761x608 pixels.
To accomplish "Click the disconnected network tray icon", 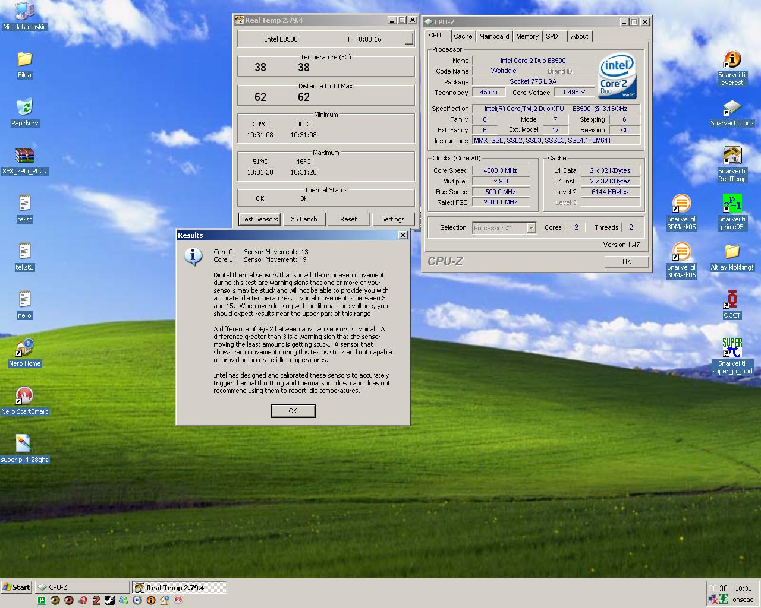I will (x=712, y=599).
